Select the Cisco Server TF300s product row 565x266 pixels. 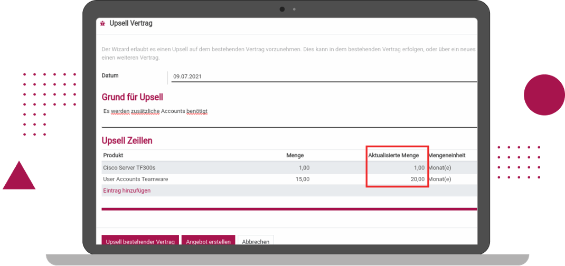129,168
